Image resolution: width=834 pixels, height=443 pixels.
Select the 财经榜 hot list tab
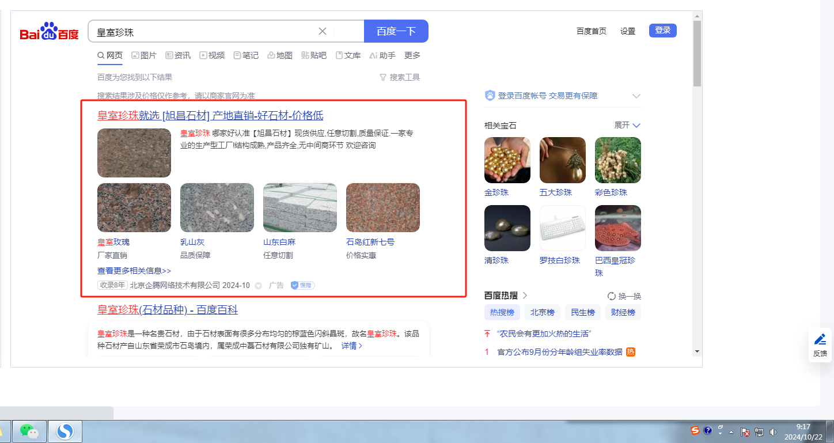[623, 312]
